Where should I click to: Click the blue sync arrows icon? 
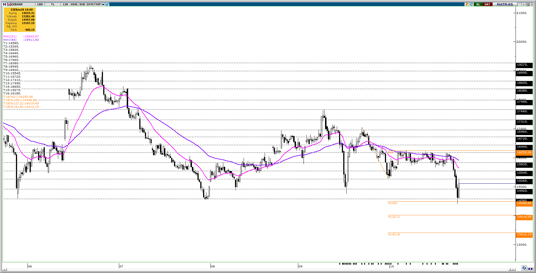(524, 268)
